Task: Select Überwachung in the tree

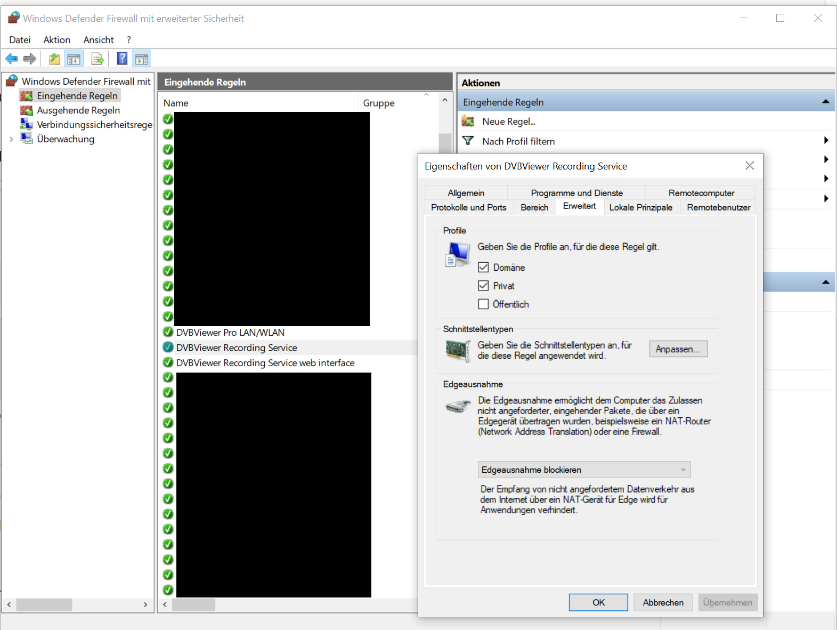Action: click(x=66, y=139)
